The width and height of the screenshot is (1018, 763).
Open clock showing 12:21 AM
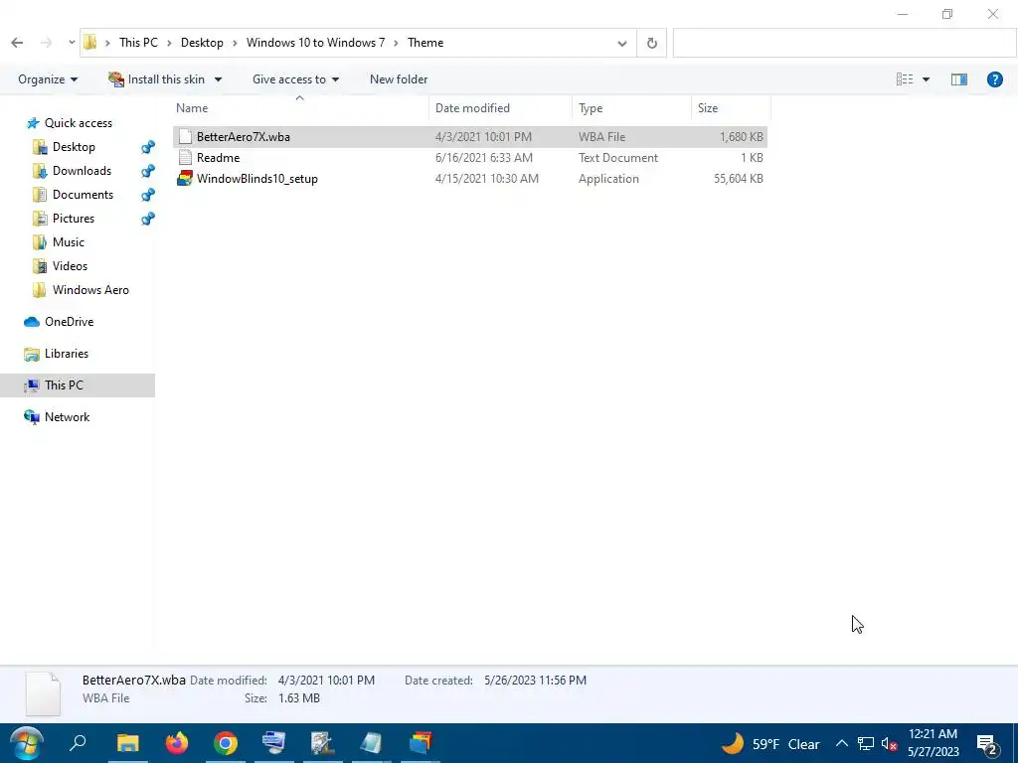(933, 743)
